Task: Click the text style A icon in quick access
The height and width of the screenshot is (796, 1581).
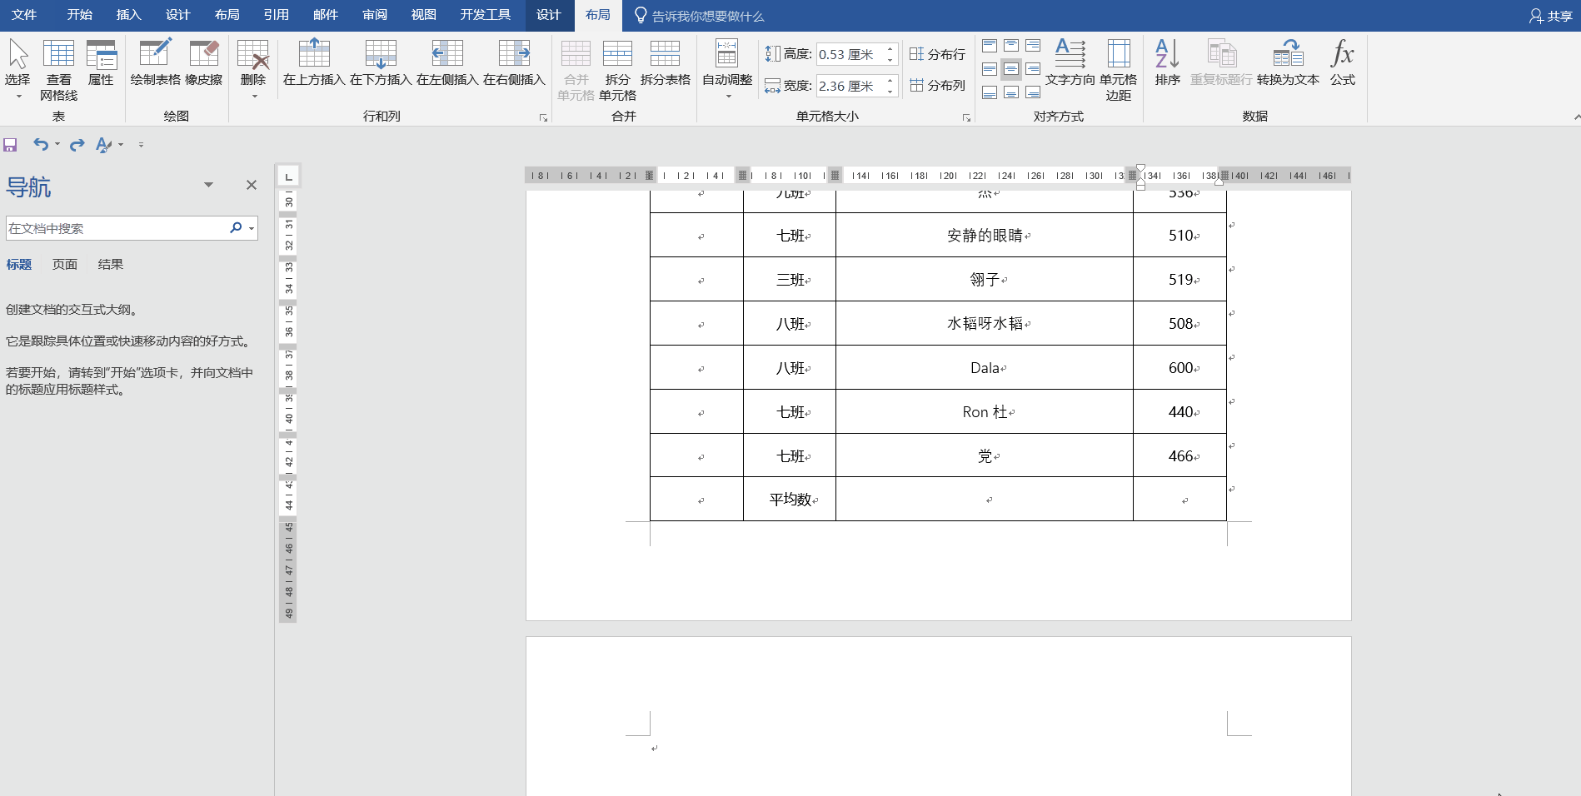Action: tap(103, 145)
